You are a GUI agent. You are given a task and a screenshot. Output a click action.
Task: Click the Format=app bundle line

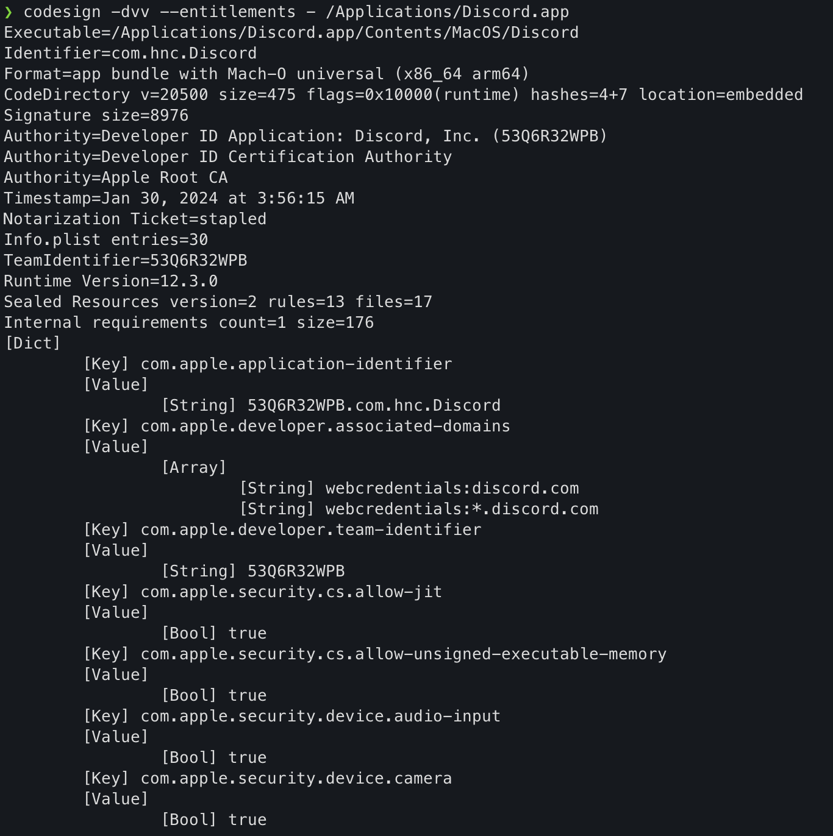click(266, 74)
